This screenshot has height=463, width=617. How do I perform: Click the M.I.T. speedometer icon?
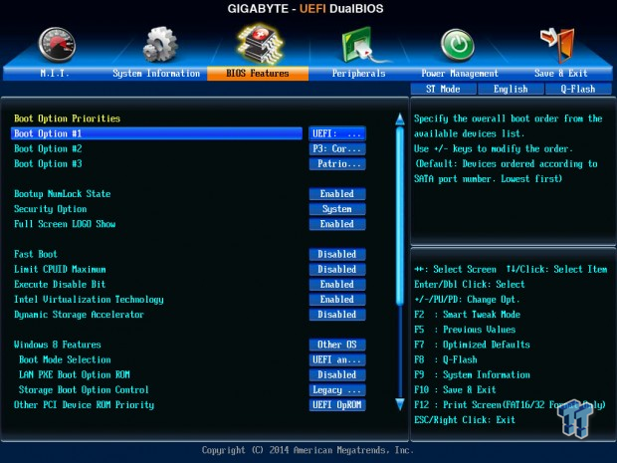coord(57,45)
